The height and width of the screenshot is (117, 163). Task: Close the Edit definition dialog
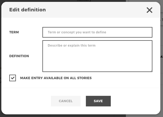tap(149, 10)
